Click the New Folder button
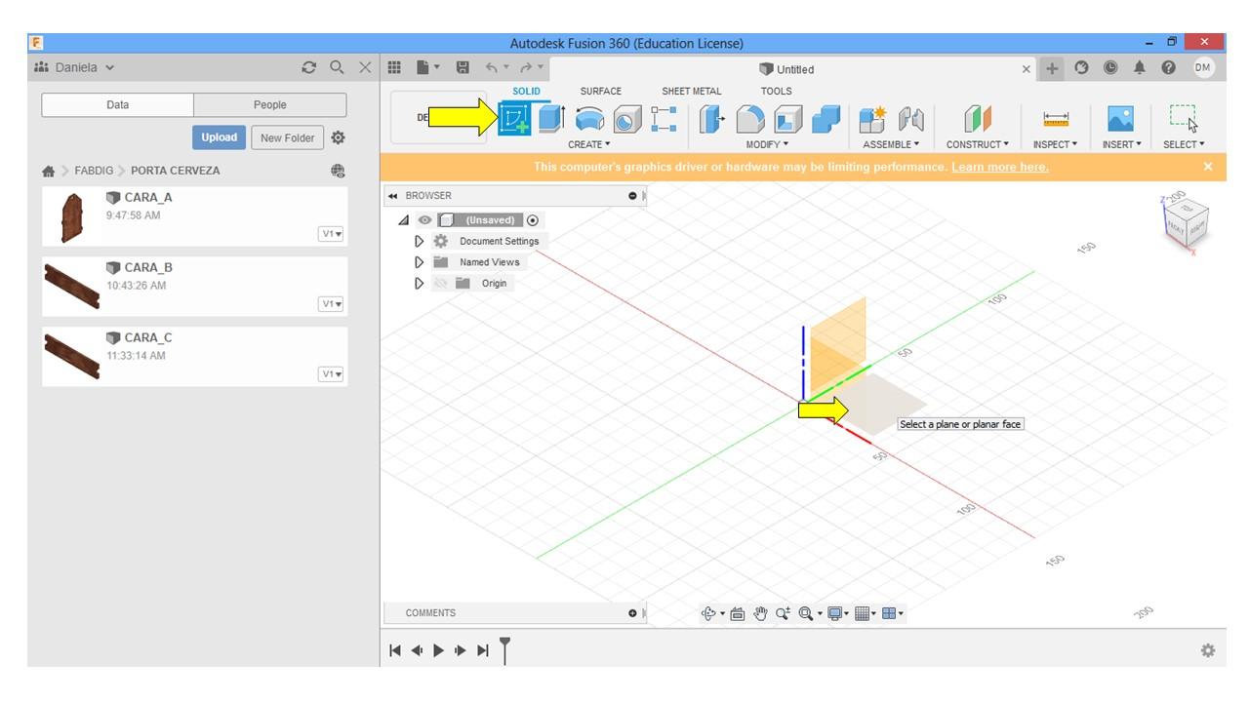The width and height of the screenshot is (1249, 702). coord(288,137)
